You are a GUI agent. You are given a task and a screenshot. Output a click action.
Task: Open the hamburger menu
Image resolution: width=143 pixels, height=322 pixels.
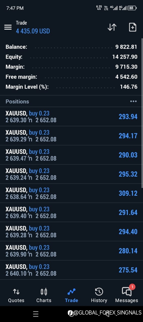point(8,27)
